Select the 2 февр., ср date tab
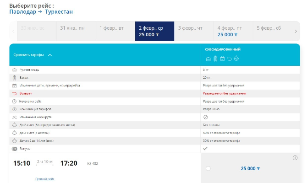The image size is (307, 183). tap(154, 31)
